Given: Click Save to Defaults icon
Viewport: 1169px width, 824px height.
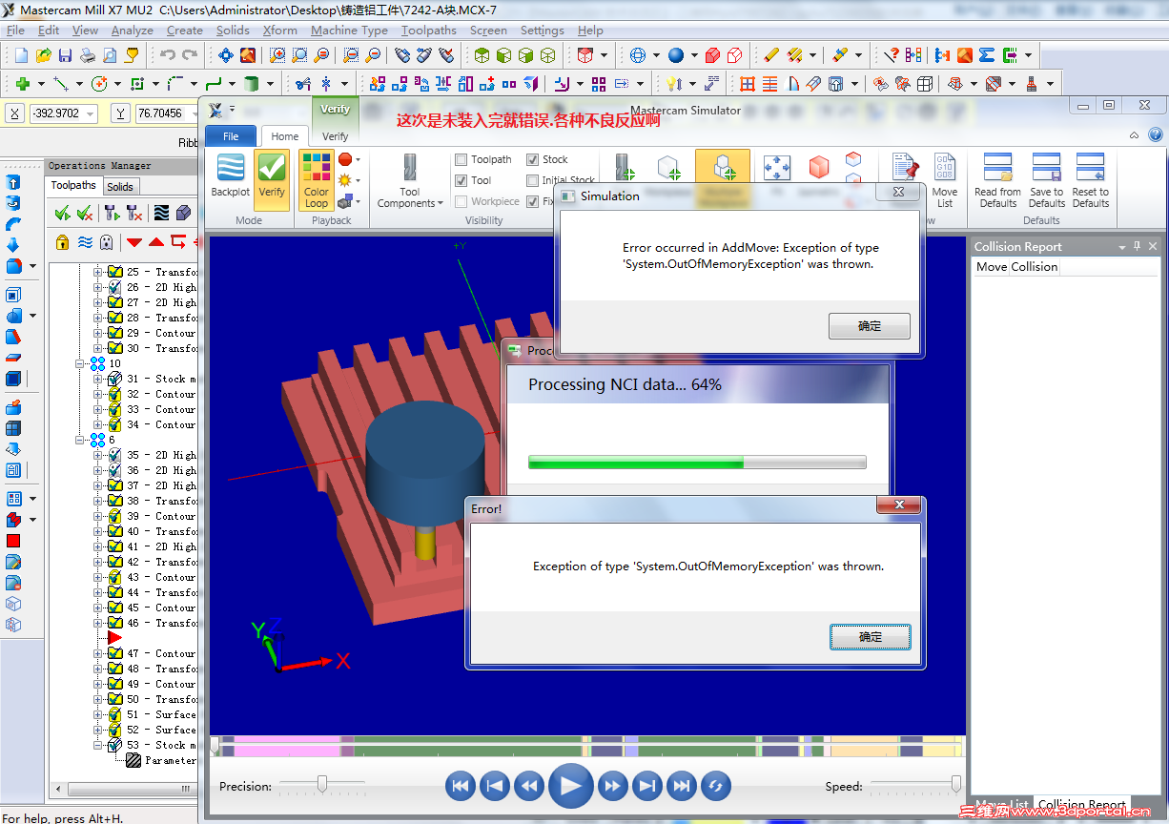Looking at the screenshot, I should click(x=1046, y=180).
